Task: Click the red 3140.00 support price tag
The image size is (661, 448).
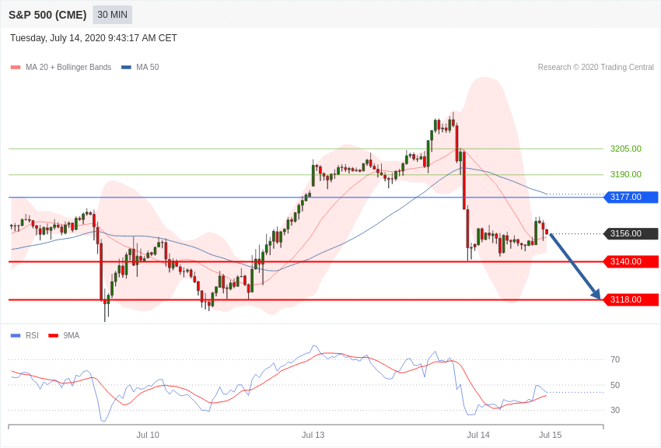Action: click(x=631, y=261)
